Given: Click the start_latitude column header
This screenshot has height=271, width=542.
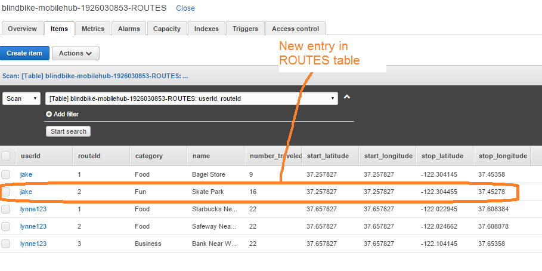Looking at the screenshot, I should tap(330, 156).
